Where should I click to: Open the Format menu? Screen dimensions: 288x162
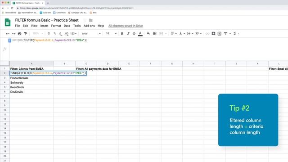click(x=56, y=26)
